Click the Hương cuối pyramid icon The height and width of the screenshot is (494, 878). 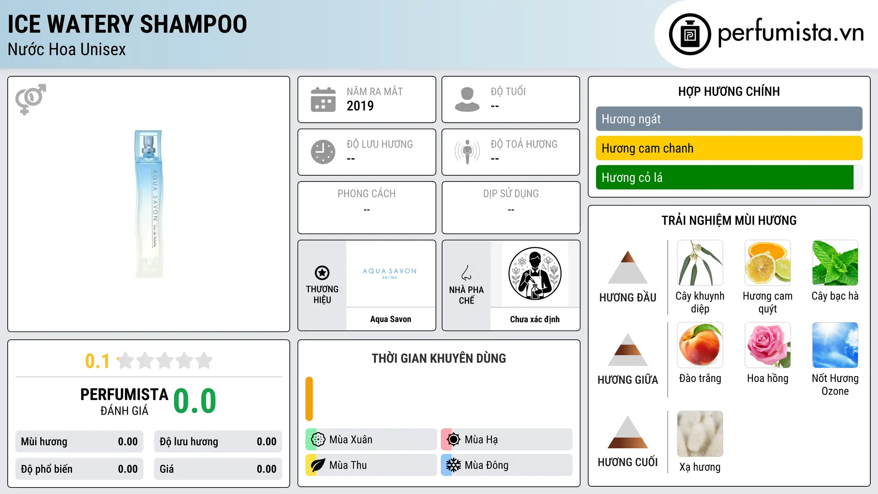628,432
